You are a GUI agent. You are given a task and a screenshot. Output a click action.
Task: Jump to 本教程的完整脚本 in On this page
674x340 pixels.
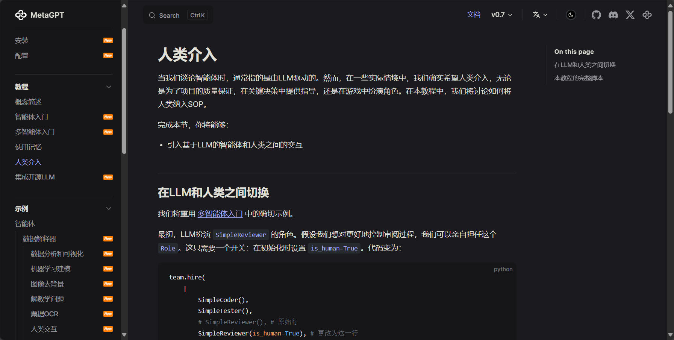click(579, 78)
